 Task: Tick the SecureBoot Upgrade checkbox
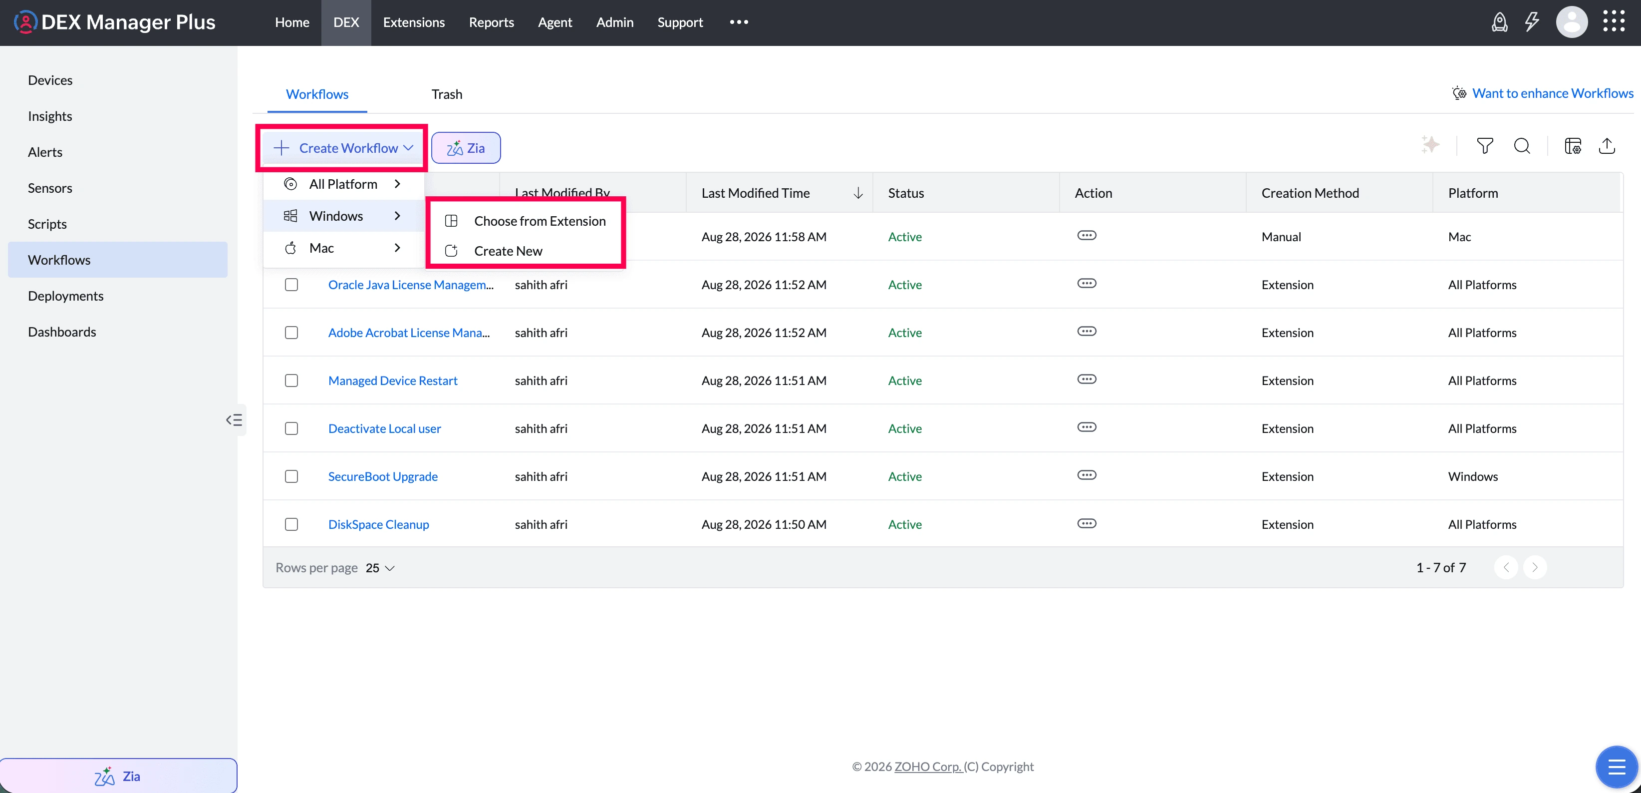coord(291,477)
